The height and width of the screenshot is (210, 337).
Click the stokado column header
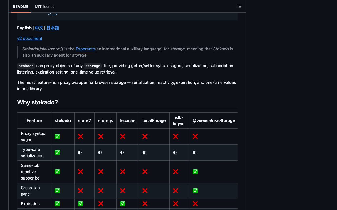coord(63,120)
